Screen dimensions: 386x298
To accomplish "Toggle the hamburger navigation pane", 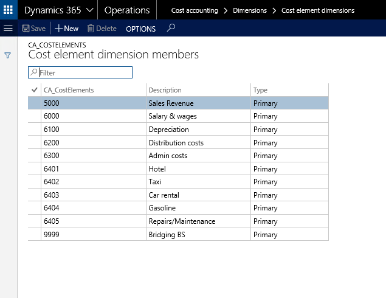I will [9, 29].
